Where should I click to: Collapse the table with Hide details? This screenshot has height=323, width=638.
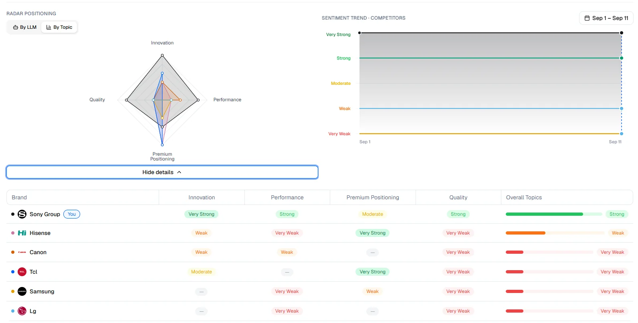tap(162, 172)
